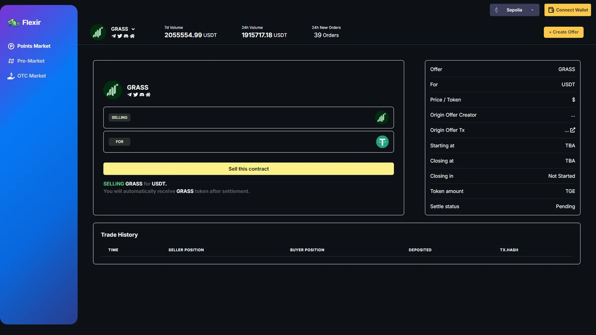The height and width of the screenshot is (335, 596).
Task: Click BUYER POSITION column header
Action: coord(307,250)
